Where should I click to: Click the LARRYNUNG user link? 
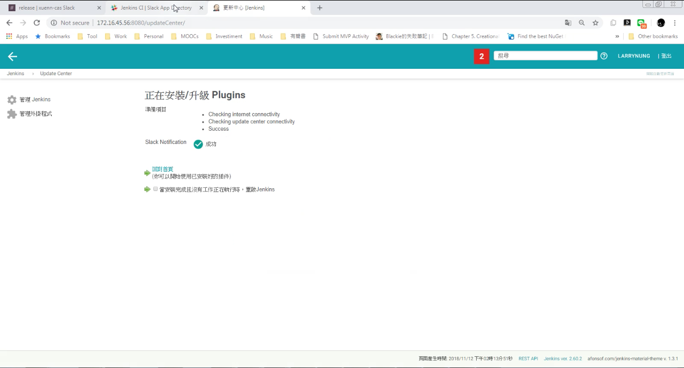click(x=634, y=56)
